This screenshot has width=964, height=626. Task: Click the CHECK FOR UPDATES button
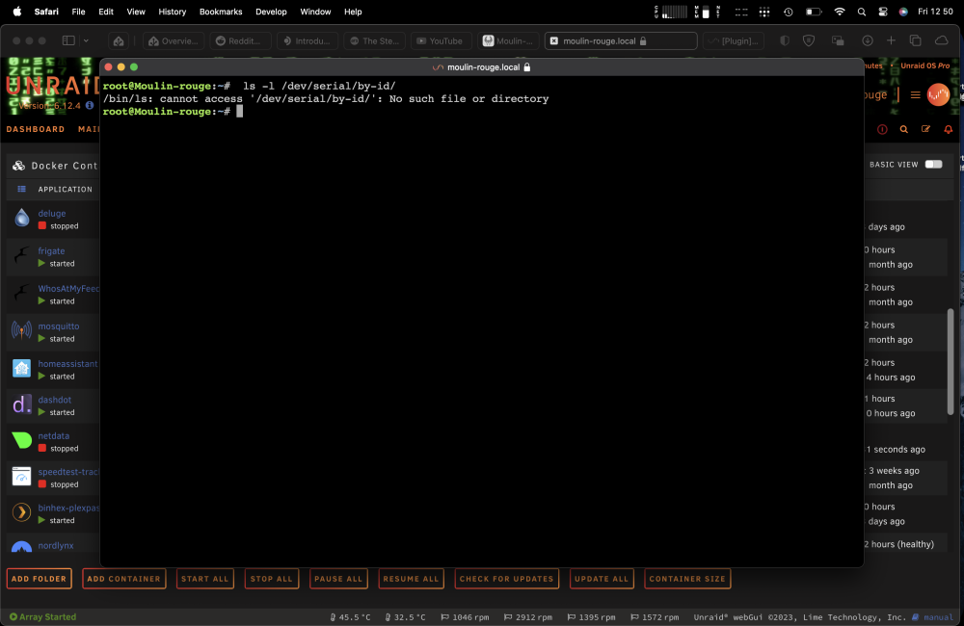click(507, 579)
